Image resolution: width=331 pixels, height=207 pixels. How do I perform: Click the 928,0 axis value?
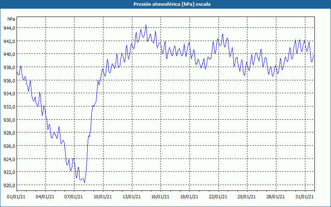pos(9,133)
